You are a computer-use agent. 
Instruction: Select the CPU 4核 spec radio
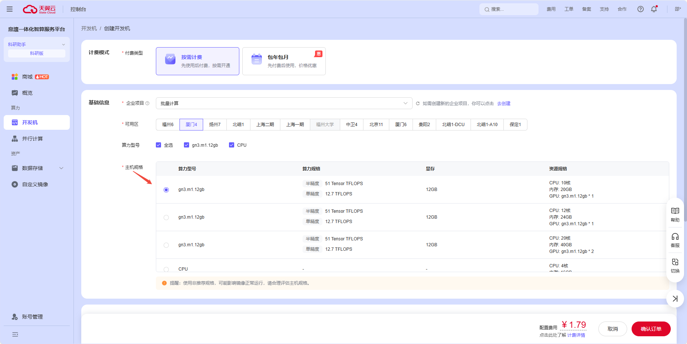(x=166, y=270)
